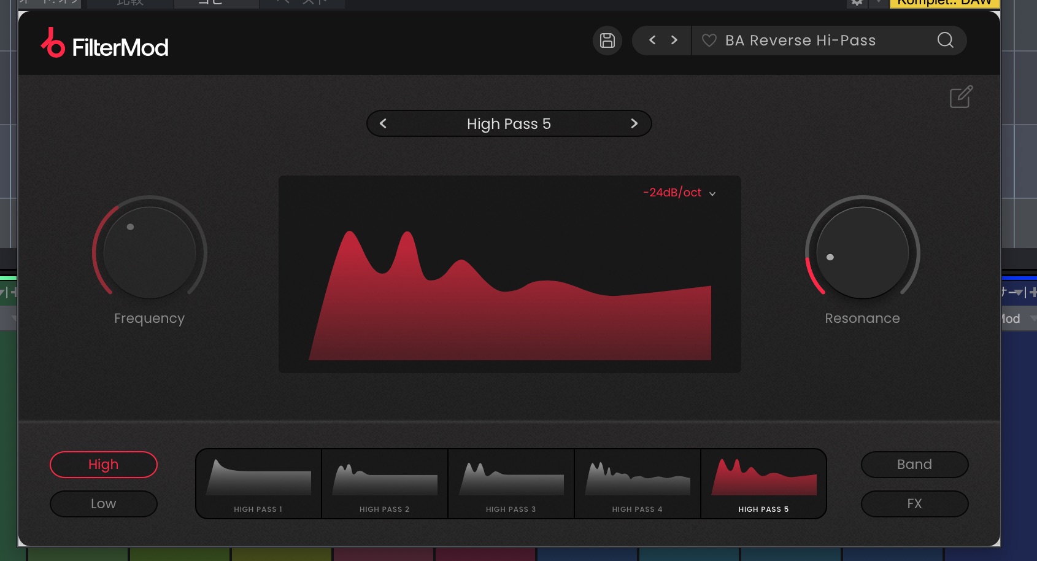Favorite the preset with heart icon
This screenshot has height=561, width=1037.
click(x=709, y=41)
